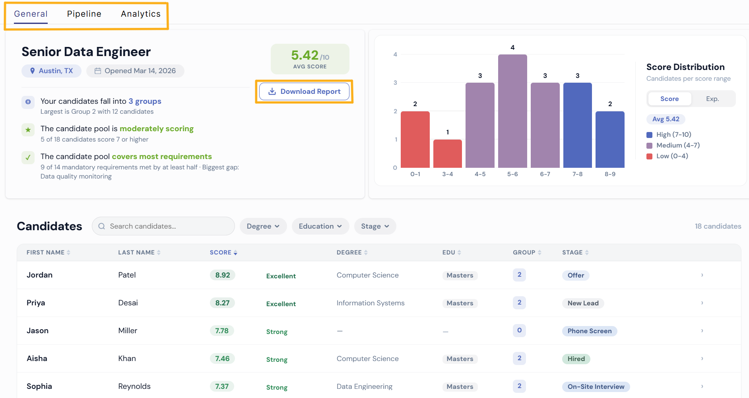
Task: Sort by Stage column
Action: [575, 252]
